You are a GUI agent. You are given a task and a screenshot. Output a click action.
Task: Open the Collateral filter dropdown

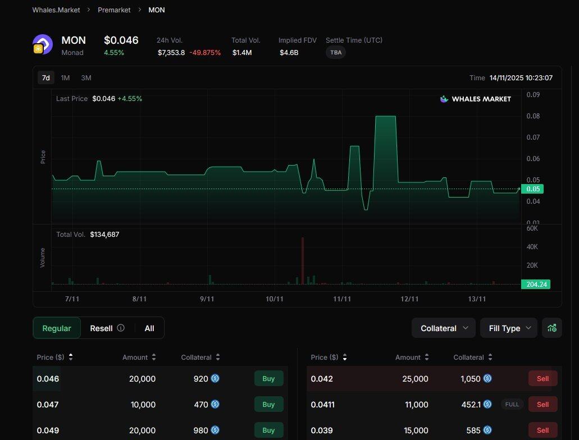444,328
